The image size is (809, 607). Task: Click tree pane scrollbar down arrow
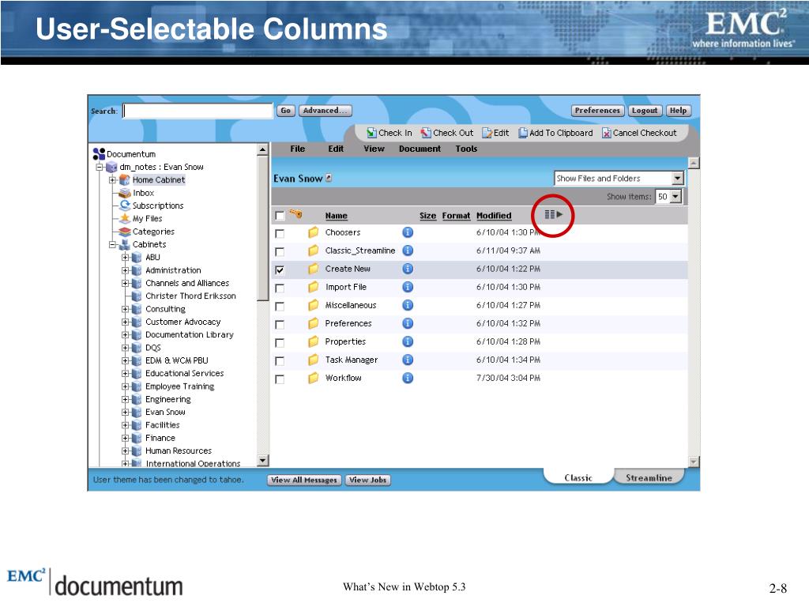point(262,461)
